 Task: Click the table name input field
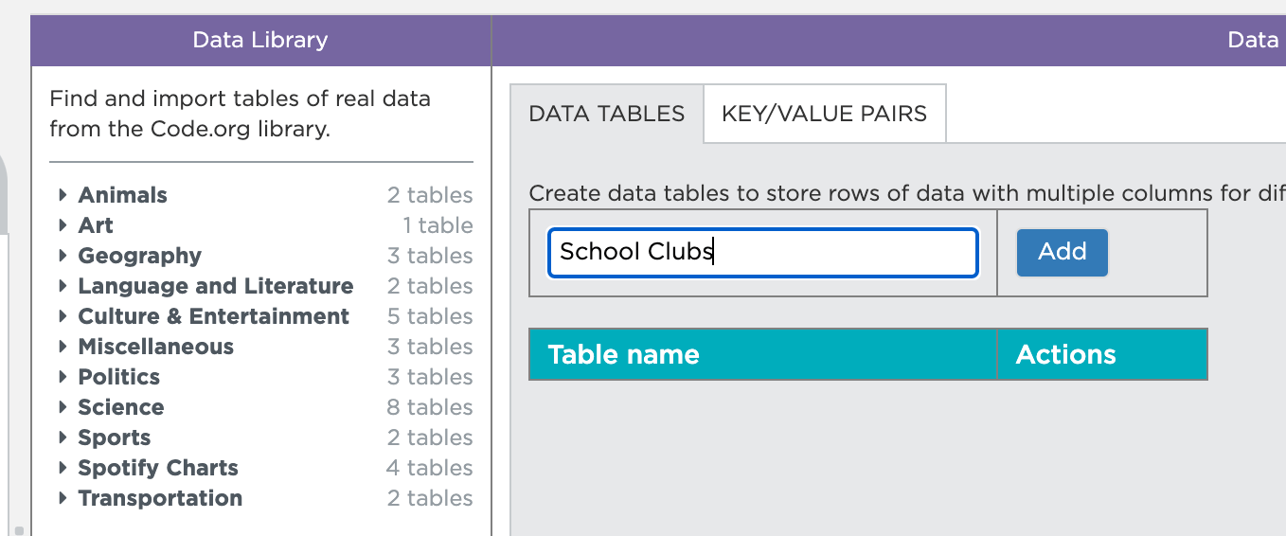point(762,253)
